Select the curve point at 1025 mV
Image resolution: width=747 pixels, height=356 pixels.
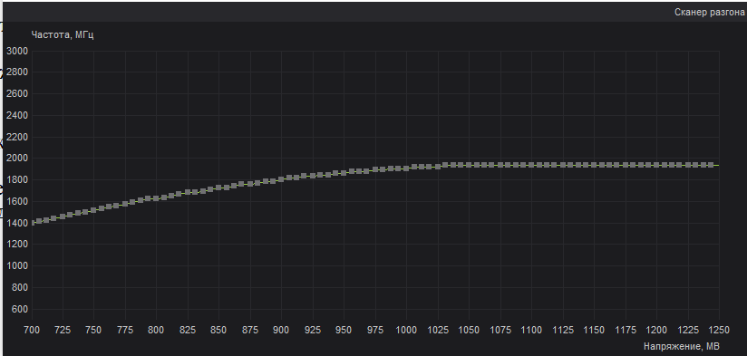pos(437,167)
